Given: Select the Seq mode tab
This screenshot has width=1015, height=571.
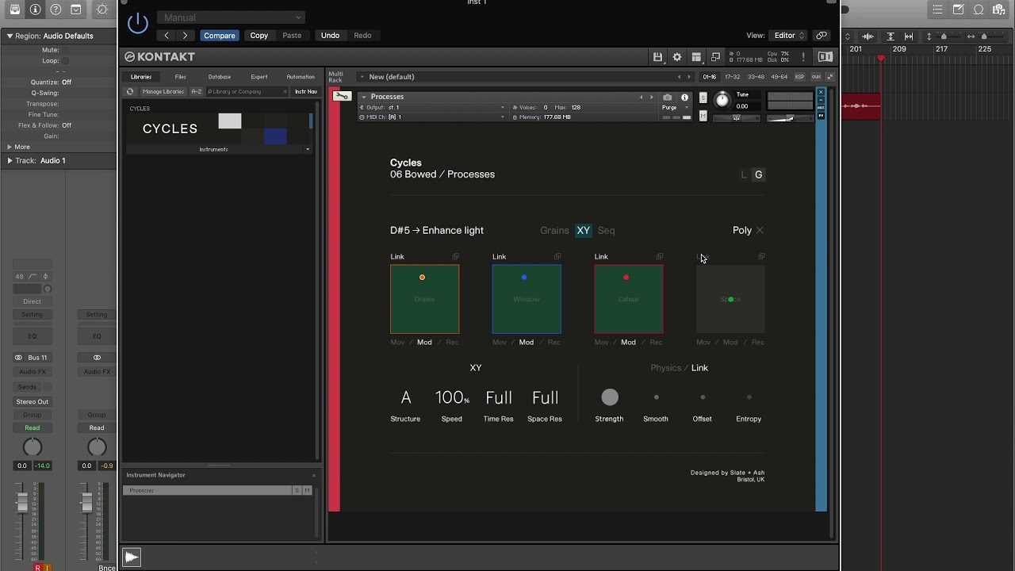Looking at the screenshot, I should click(607, 231).
